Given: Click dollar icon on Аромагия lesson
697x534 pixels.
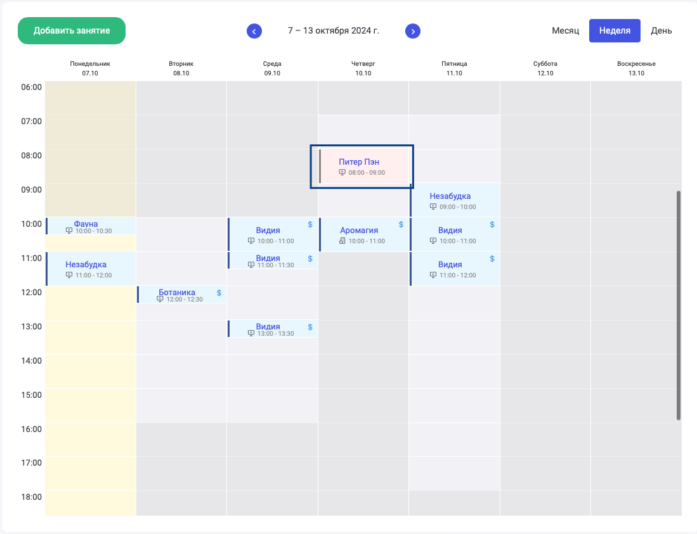Looking at the screenshot, I should tap(401, 224).
